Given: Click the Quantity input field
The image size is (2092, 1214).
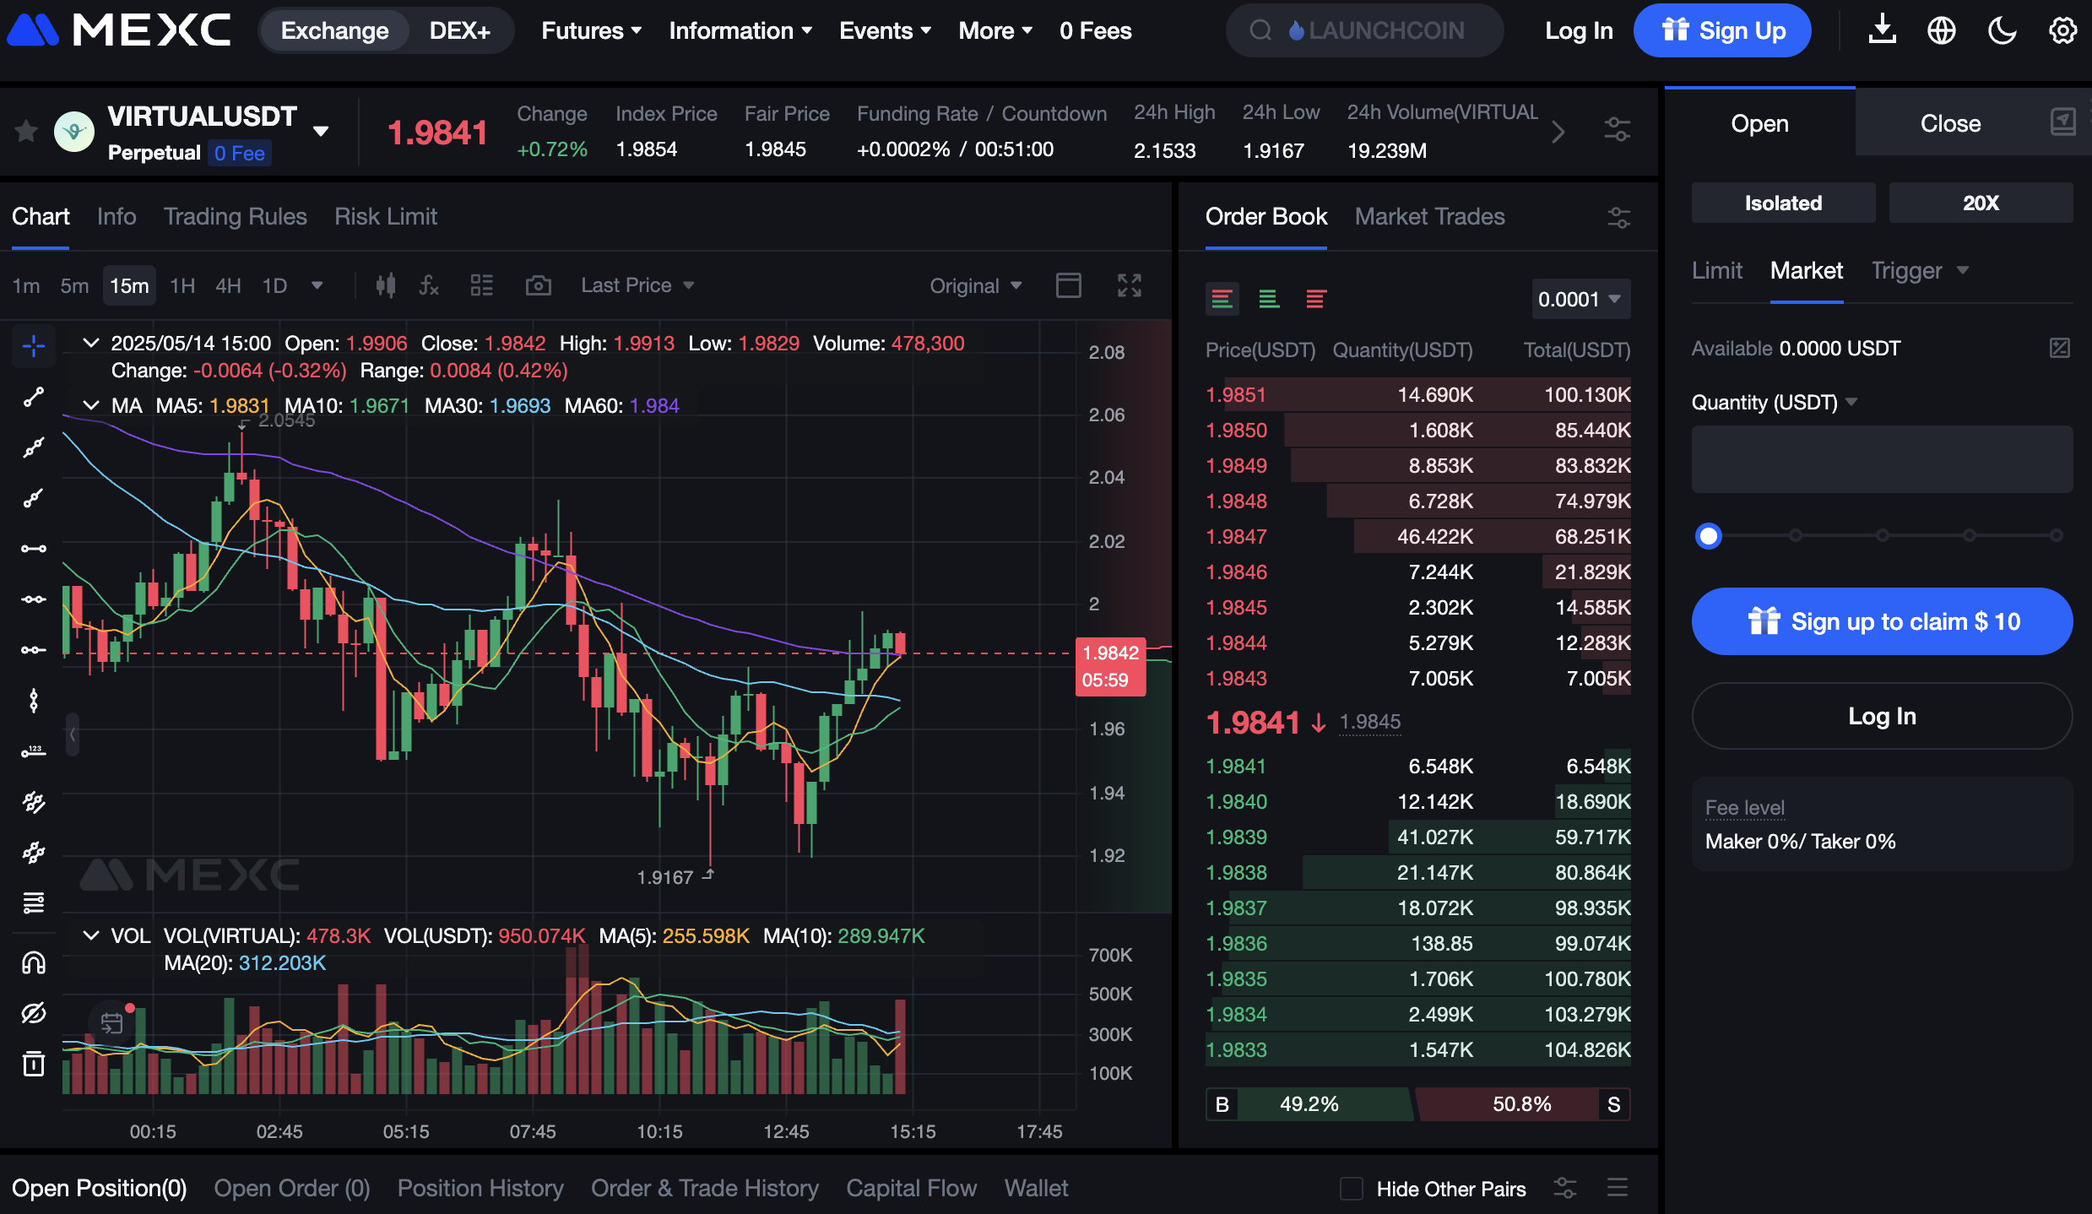Looking at the screenshot, I should pos(1882,459).
